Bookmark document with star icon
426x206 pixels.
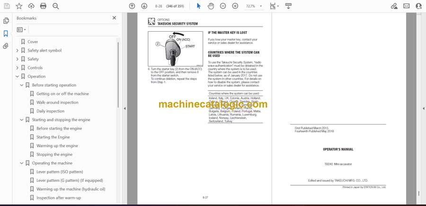pos(19,6)
